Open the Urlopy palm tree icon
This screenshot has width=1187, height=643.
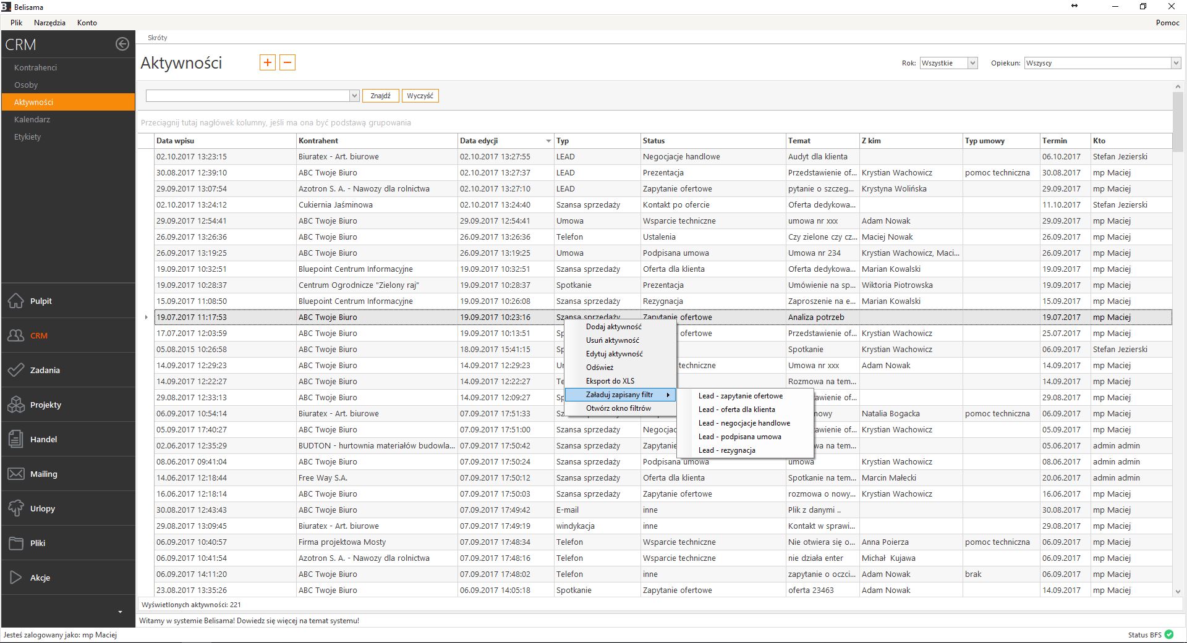pos(16,508)
